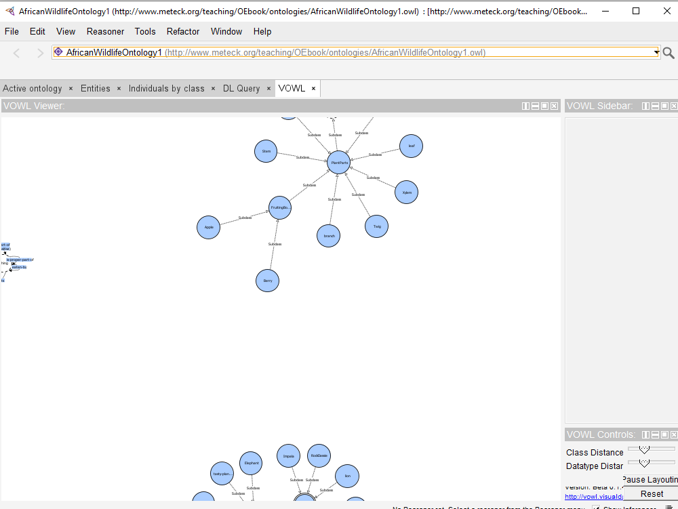The image size is (678, 509).
Task: Click the horizontal split icon on VOWL Sidebar
Action: click(655, 106)
